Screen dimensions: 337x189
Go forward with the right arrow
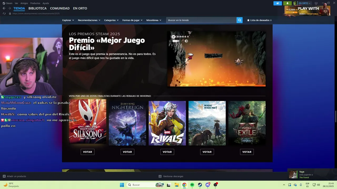click(x=9, y=8)
